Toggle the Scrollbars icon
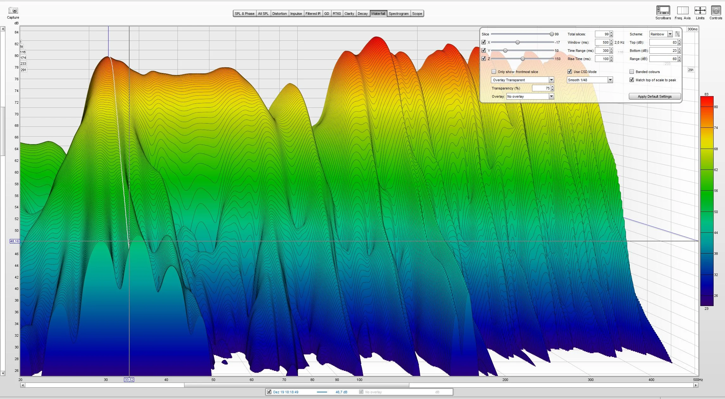The width and height of the screenshot is (725, 399). coord(663,10)
